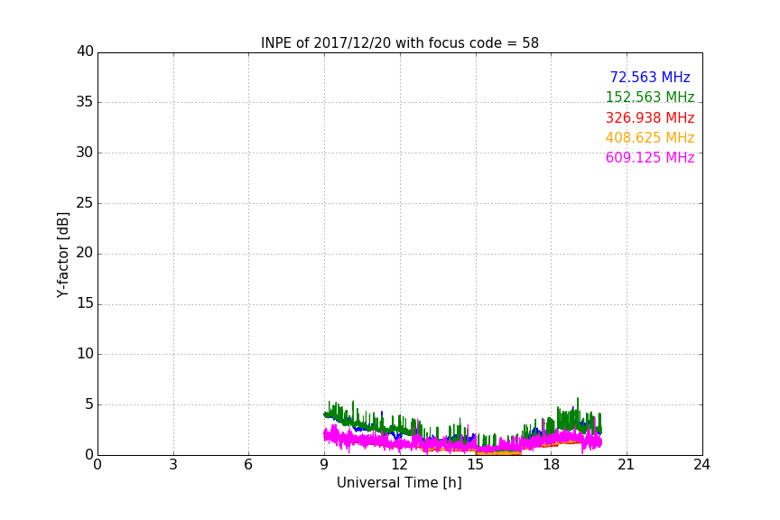Screen dimensions: 780x520
Task: Click the plot title INPE of 2017/12/20
Action: coord(399,43)
